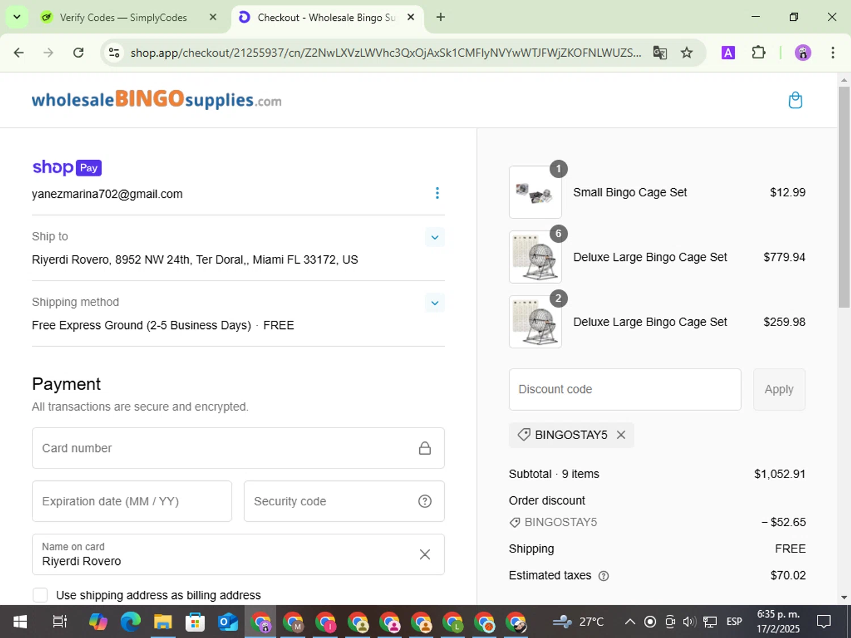851x638 pixels.
Task: Click the discount amount − $52.65
Action: tap(783, 522)
